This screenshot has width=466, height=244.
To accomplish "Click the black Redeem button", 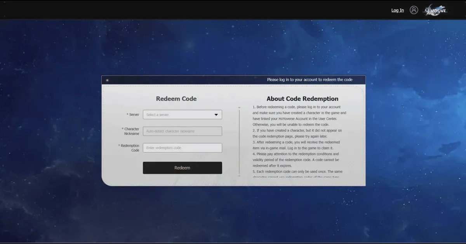I will point(183,168).
